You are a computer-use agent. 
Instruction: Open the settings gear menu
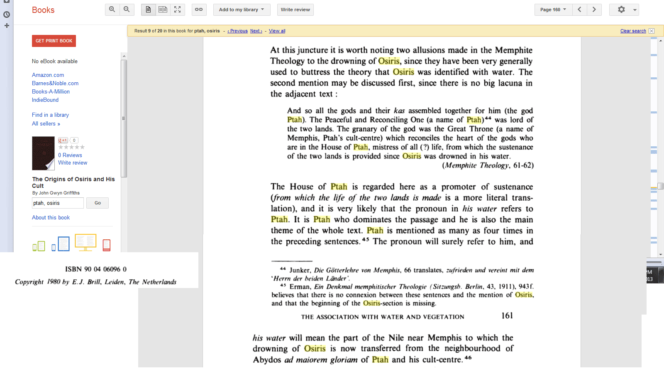pos(624,10)
